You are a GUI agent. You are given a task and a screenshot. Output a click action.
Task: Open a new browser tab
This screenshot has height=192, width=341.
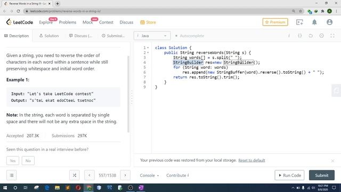58,4
